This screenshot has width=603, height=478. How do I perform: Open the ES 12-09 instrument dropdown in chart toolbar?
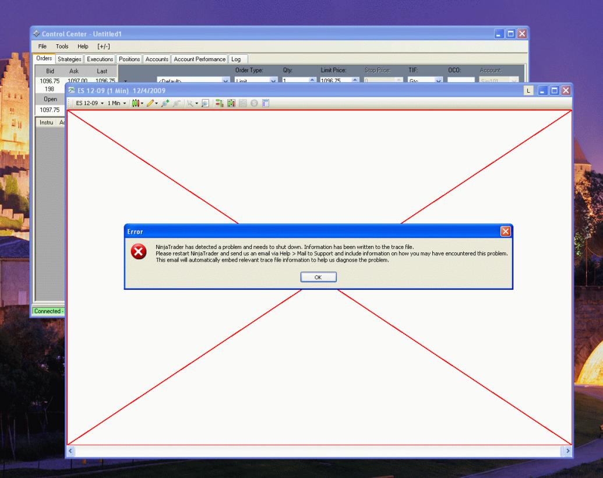(90, 103)
